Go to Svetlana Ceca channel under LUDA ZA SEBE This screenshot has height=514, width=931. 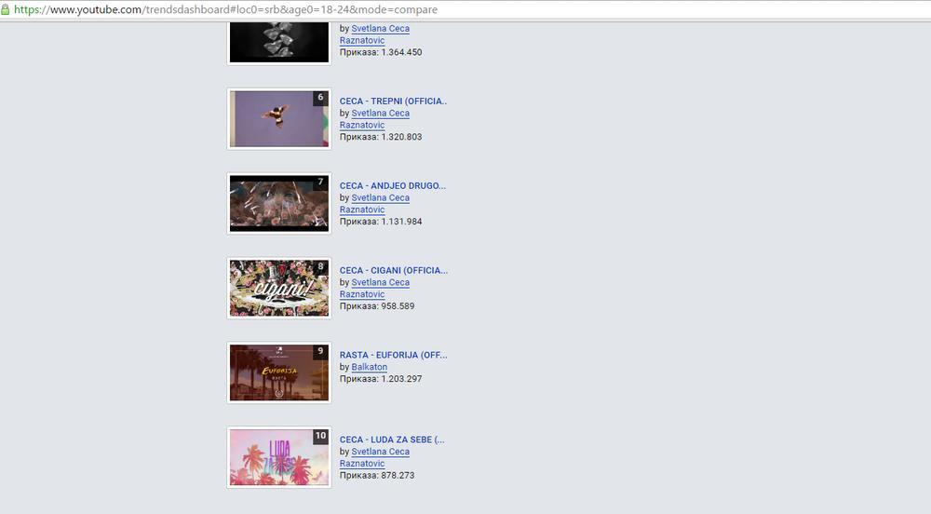click(380, 452)
